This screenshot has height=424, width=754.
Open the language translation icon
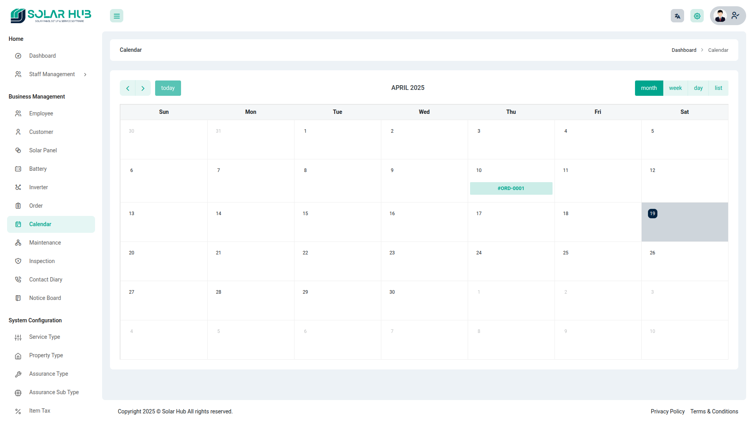point(677,16)
